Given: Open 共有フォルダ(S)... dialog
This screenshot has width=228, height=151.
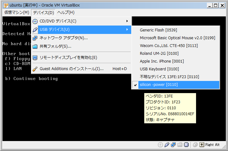Looking at the screenshot, I should [x=81, y=46].
